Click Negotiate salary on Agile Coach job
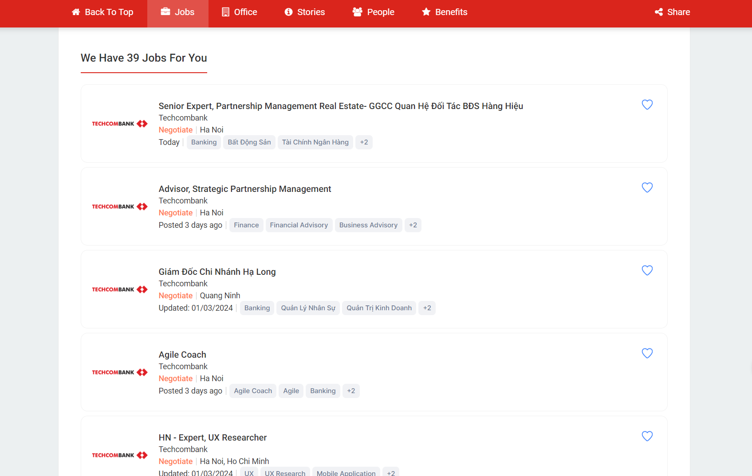 [x=176, y=378]
